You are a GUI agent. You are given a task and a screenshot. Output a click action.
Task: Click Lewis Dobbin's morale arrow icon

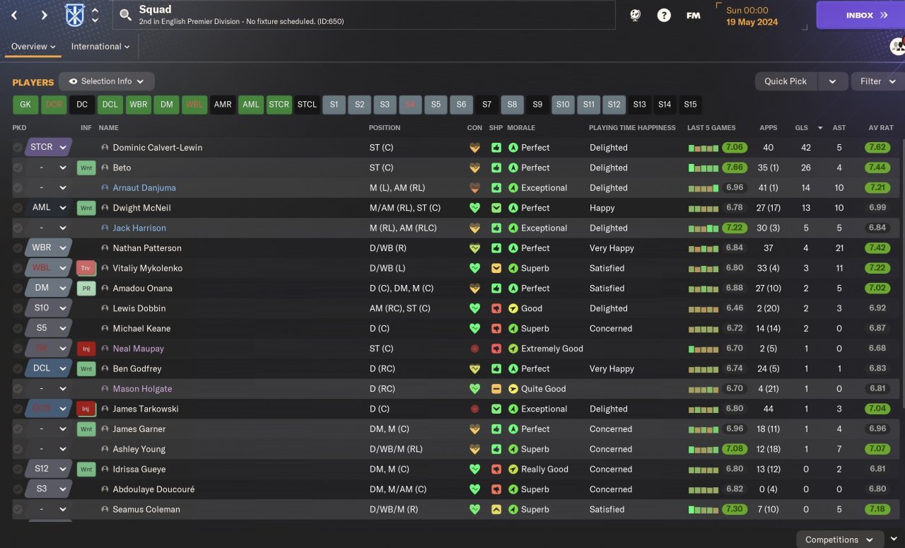point(513,308)
